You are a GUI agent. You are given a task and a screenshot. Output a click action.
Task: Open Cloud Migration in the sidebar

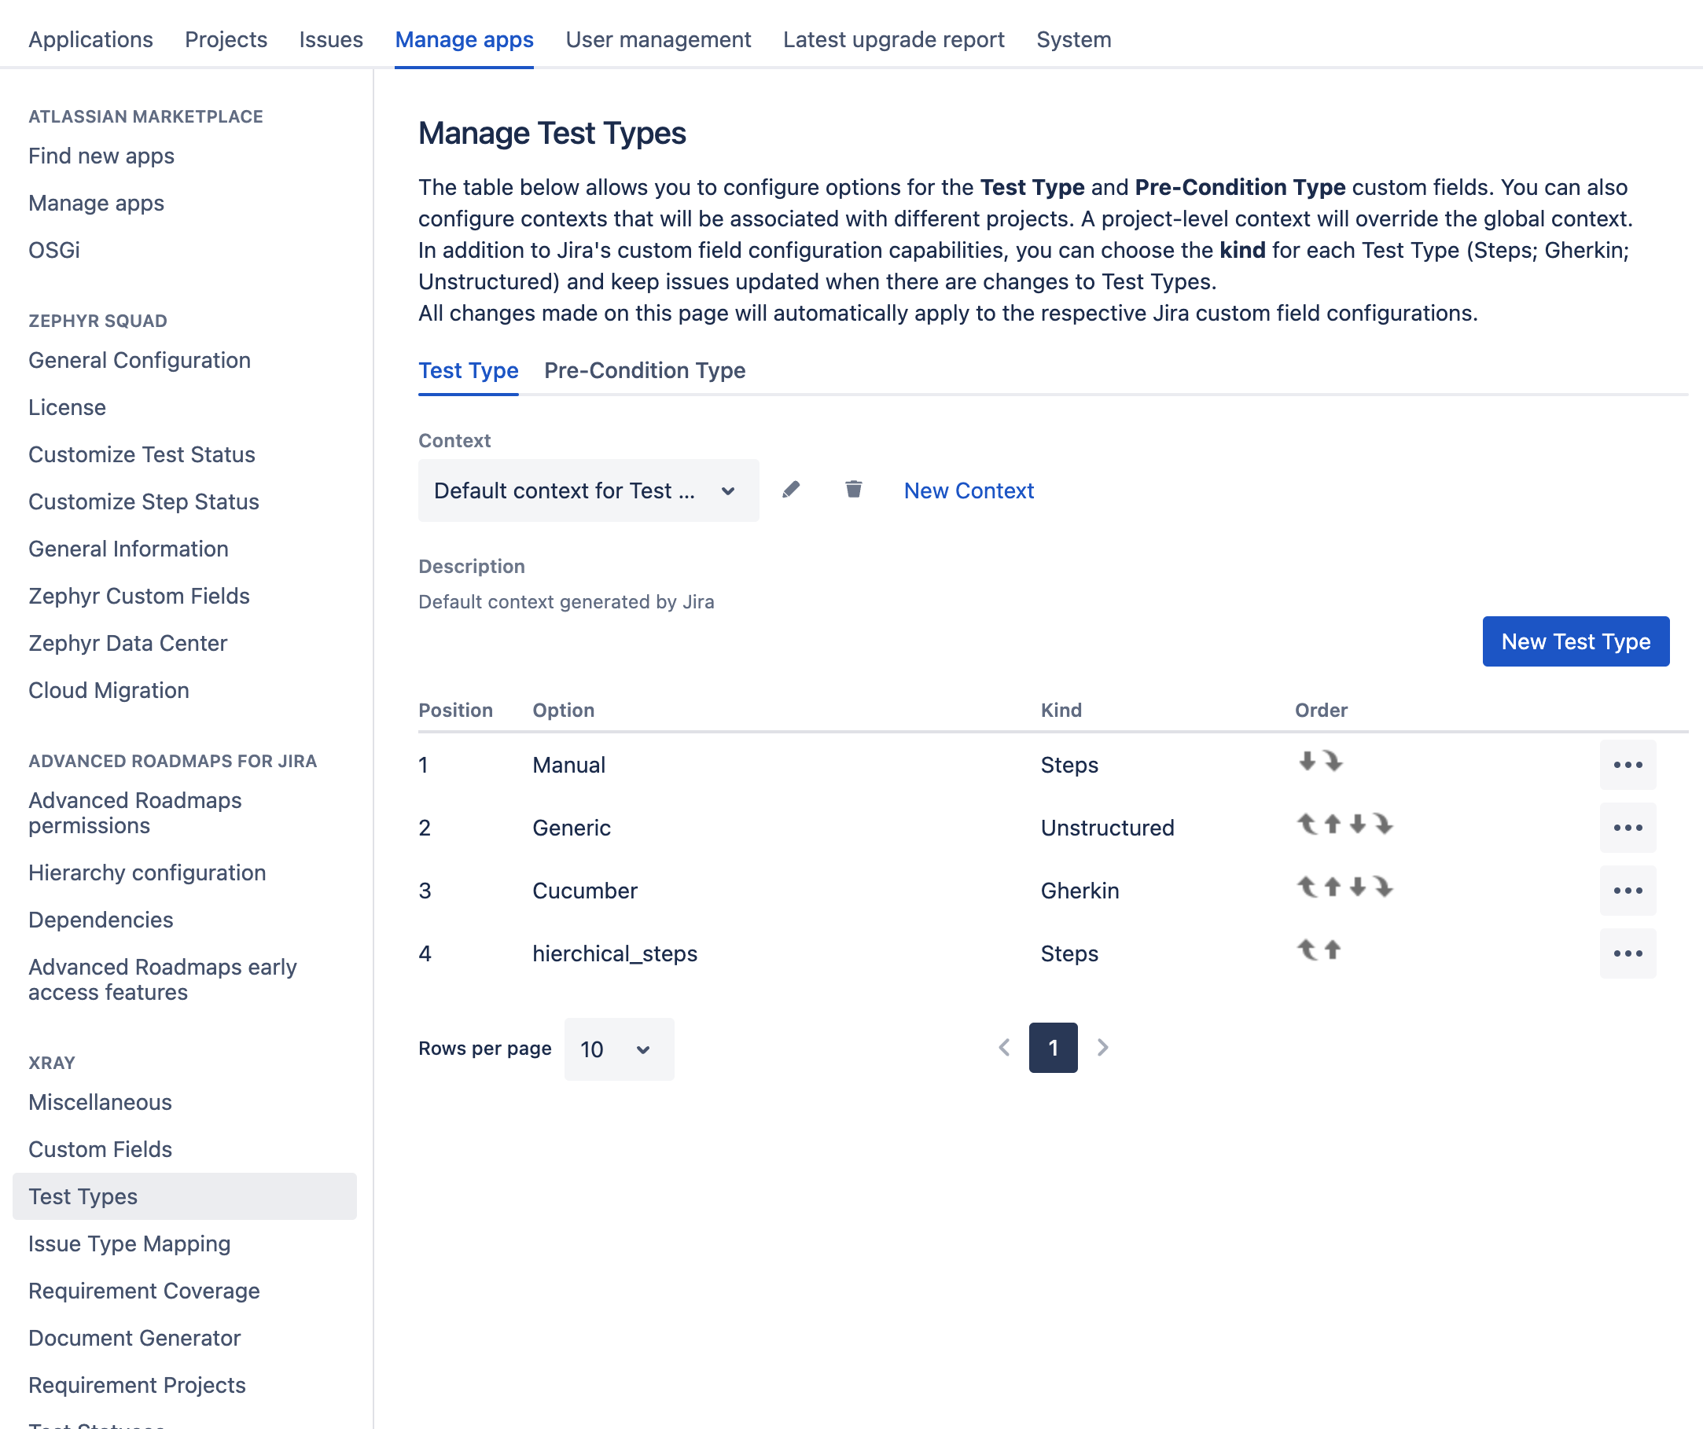point(109,690)
